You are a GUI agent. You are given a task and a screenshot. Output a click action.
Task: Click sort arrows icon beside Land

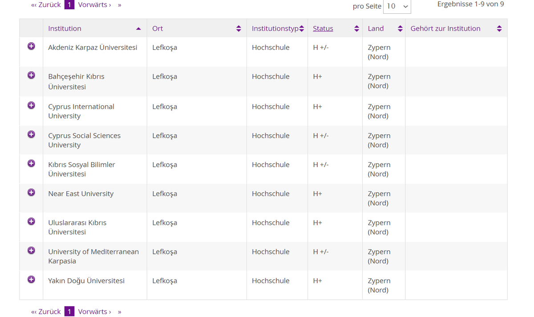(400, 28)
